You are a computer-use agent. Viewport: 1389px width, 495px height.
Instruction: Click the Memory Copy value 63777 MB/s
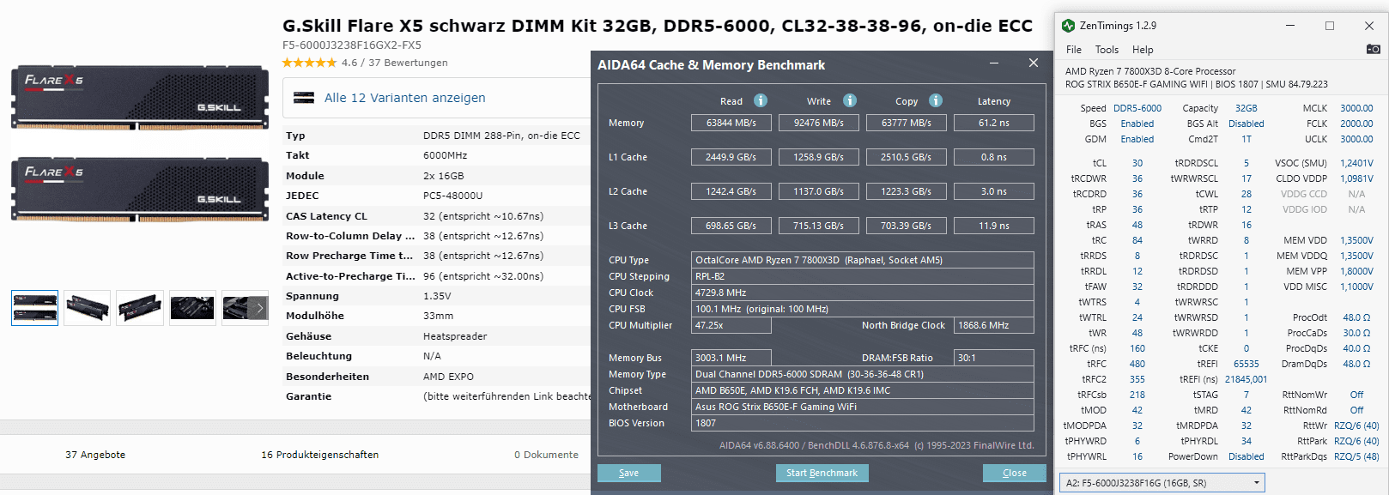(x=907, y=123)
